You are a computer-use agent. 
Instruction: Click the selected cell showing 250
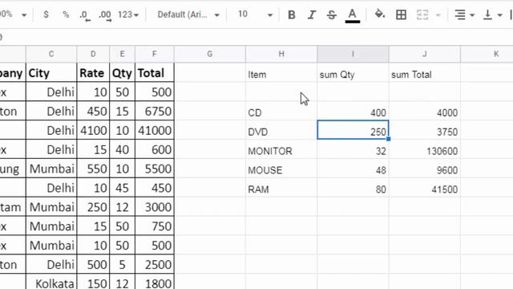pos(353,130)
